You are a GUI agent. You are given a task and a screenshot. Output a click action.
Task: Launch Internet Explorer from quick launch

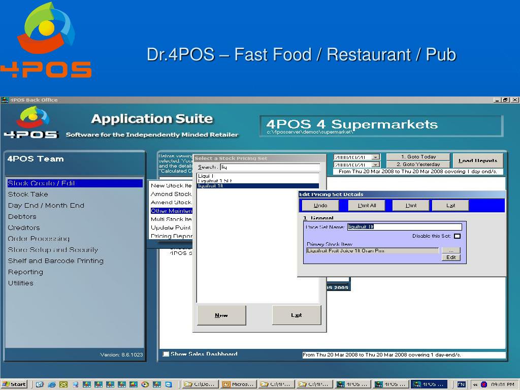51,384
